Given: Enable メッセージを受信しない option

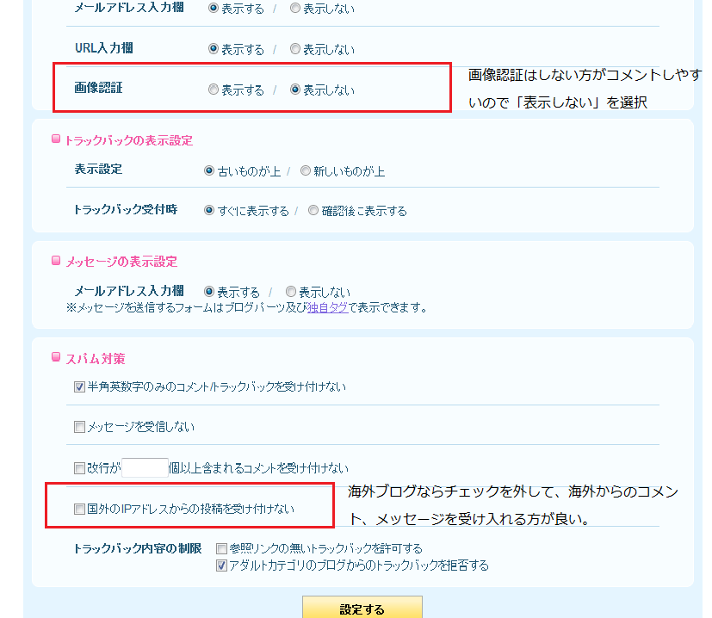Looking at the screenshot, I should click(78, 426).
